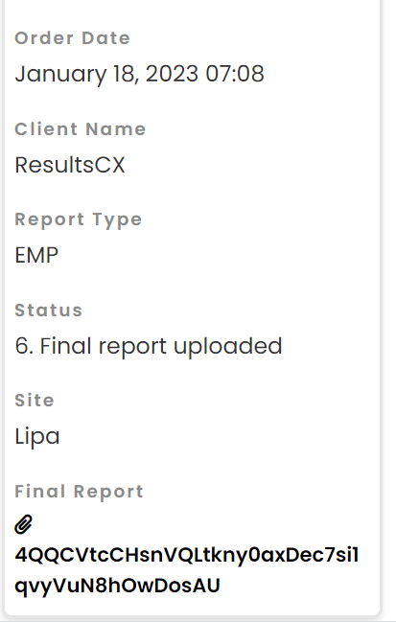Click the second line qvyVuN8hOwDosAU of filename
The width and height of the screenshot is (396, 622).
click(117, 586)
